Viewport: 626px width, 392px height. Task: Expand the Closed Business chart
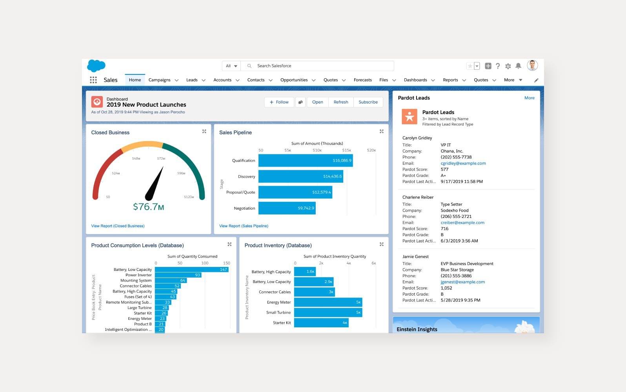point(204,132)
